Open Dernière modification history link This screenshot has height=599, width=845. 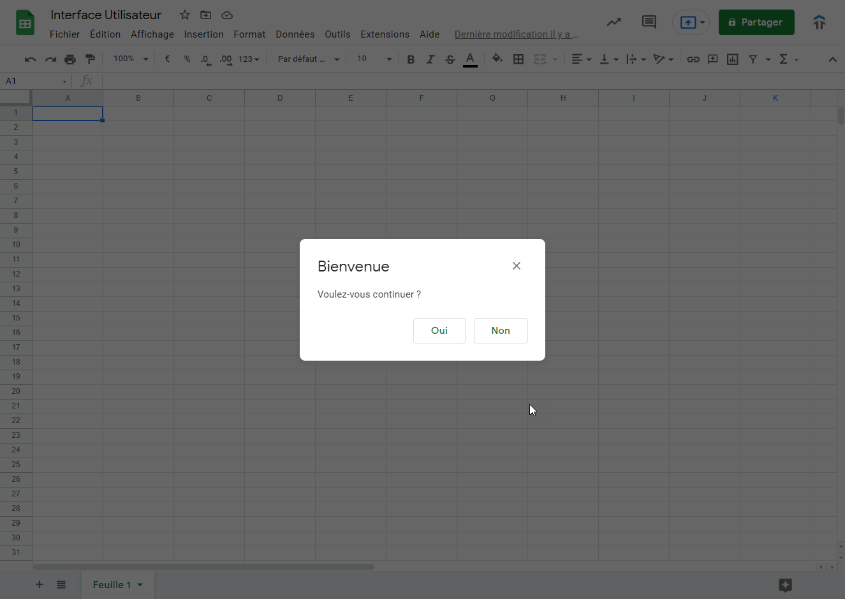[517, 34]
